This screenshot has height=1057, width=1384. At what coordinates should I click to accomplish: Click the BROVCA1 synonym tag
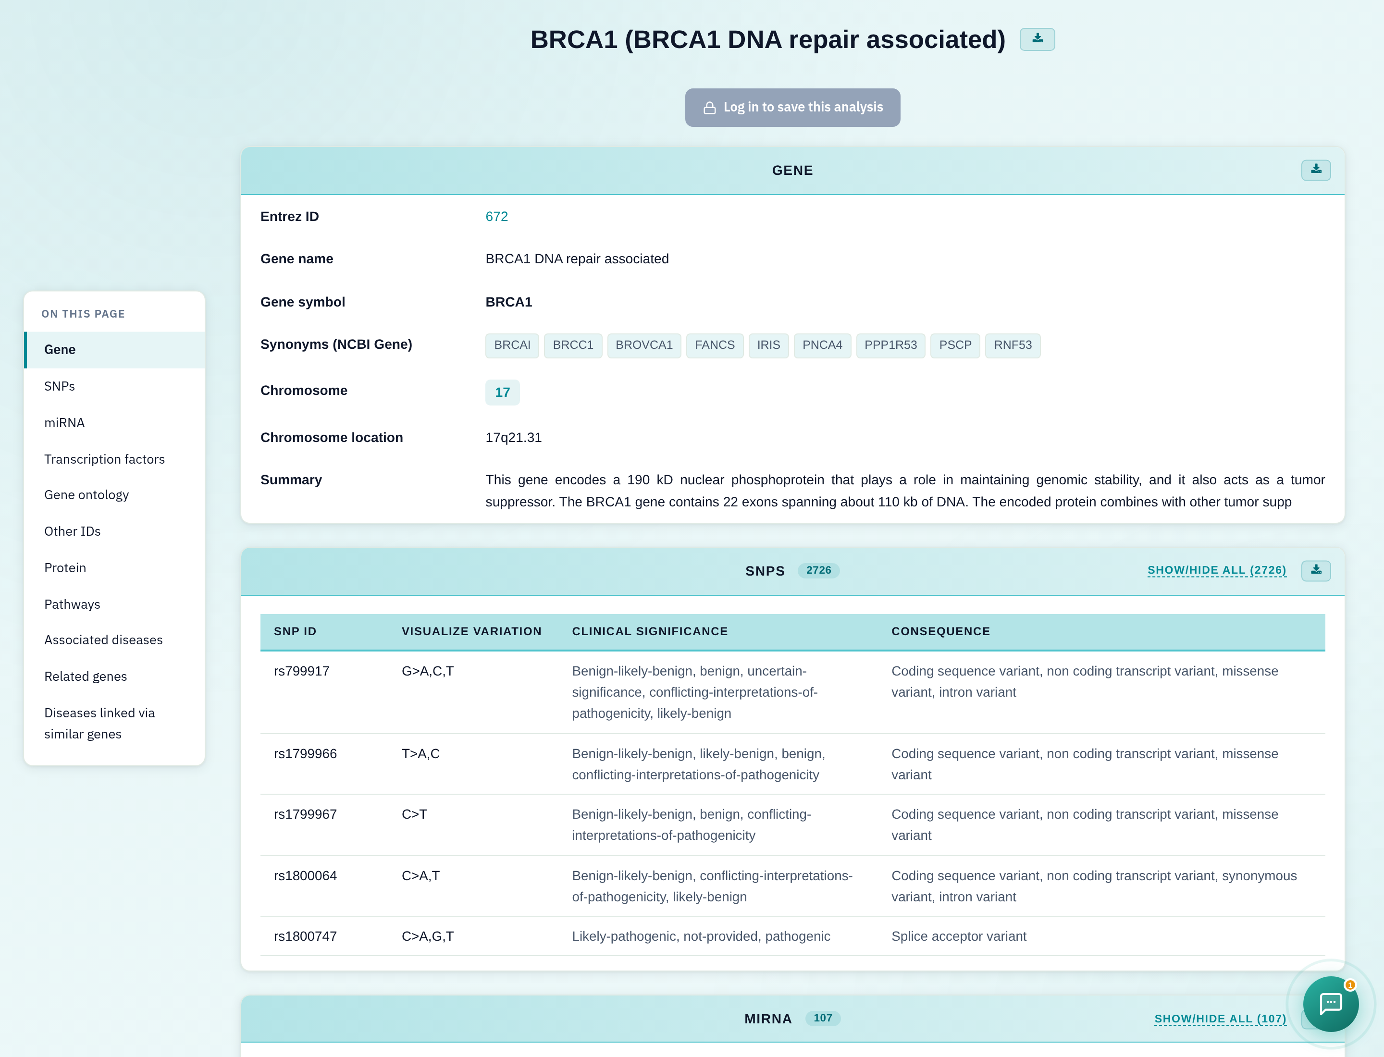point(644,345)
